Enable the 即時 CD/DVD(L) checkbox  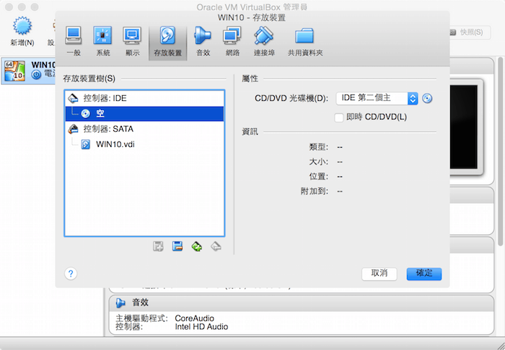pos(339,117)
